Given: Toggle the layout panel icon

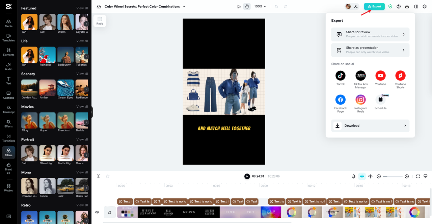Looking at the screenshot, I should (x=416, y=6).
